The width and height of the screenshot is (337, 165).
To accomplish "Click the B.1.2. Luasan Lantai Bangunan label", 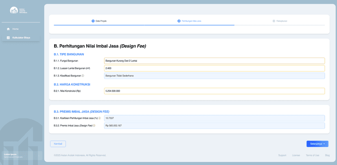I will 72,68.
